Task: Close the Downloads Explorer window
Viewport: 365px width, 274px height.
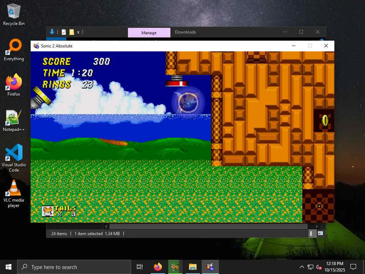Action: tap(318, 32)
